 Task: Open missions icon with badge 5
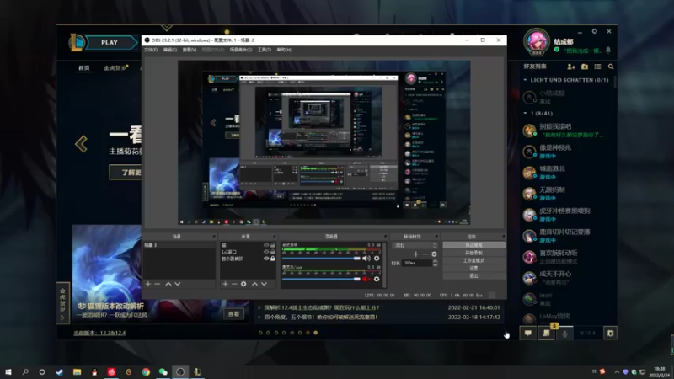pos(546,333)
